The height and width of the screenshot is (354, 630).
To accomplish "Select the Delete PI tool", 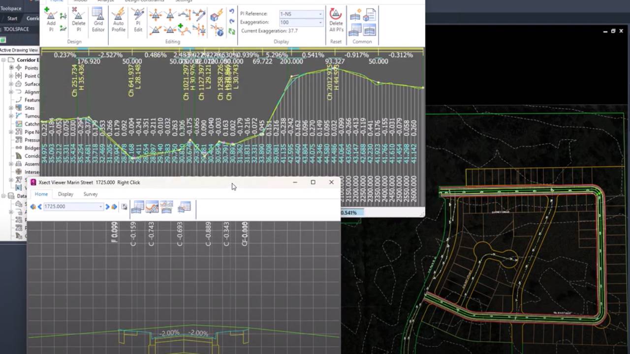I will click(x=78, y=20).
